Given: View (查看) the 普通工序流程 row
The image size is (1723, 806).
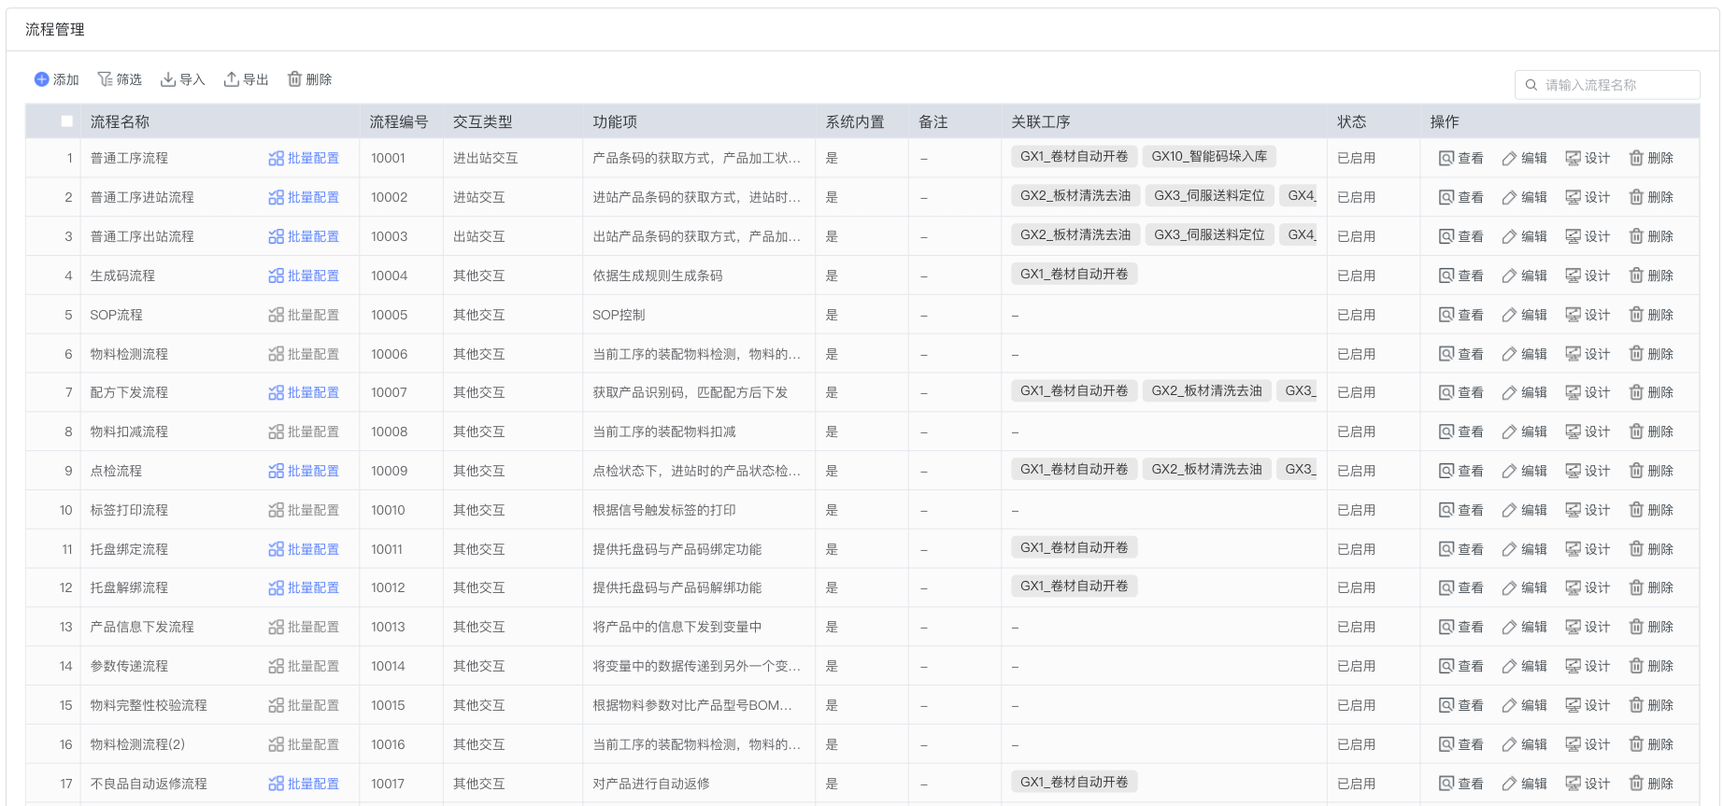Looking at the screenshot, I should pos(1460,159).
